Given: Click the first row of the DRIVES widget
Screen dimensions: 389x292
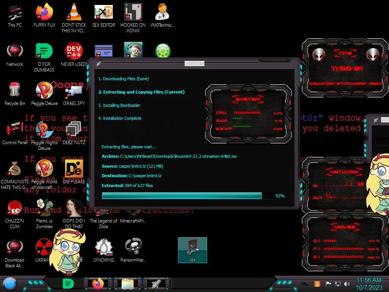Looking at the screenshot, I should [x=346, y=241].
